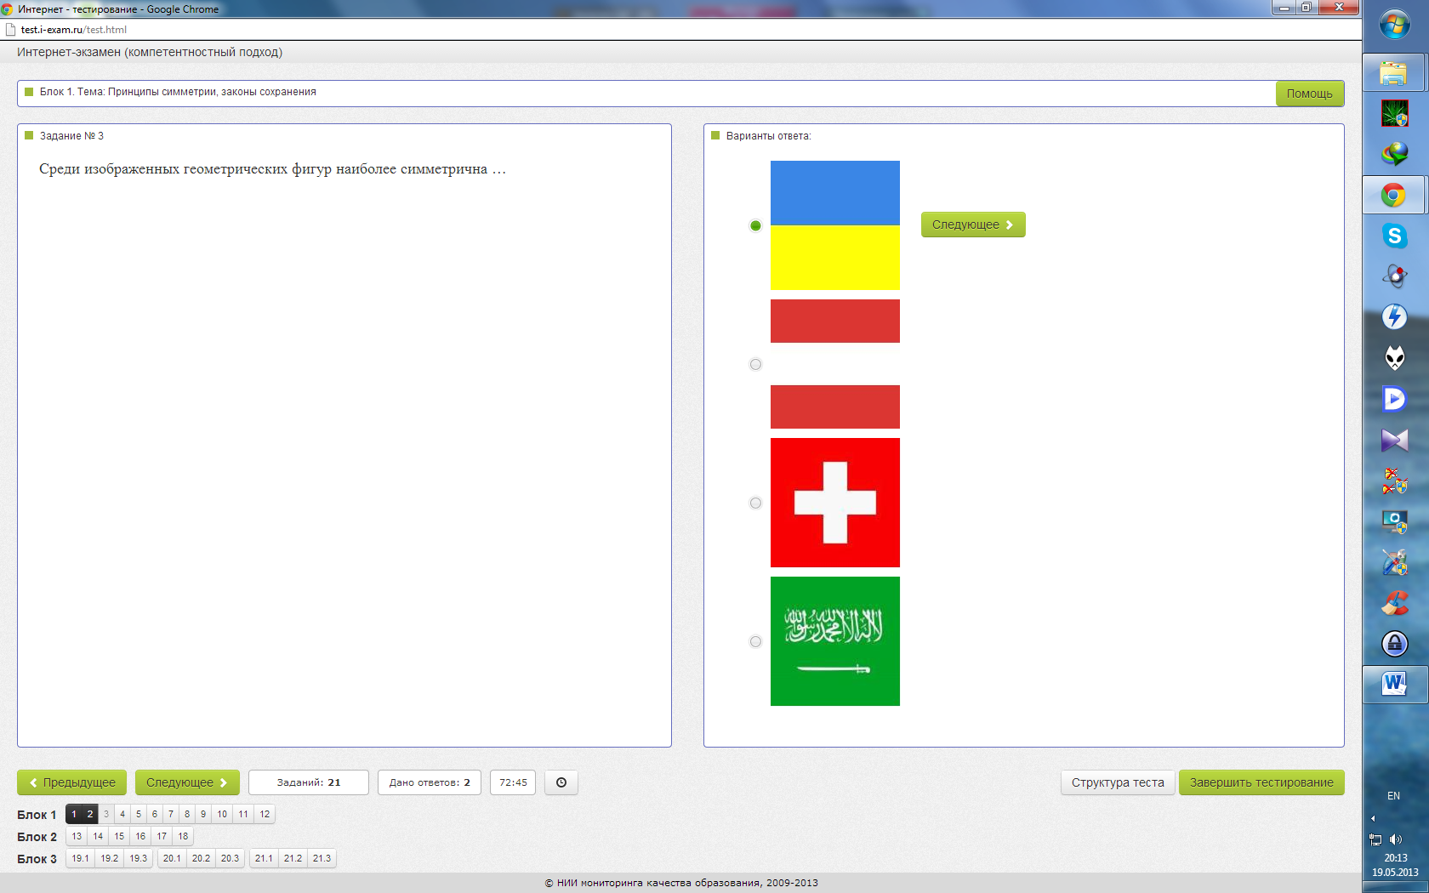Open Структура теста

click(1118, 782)
